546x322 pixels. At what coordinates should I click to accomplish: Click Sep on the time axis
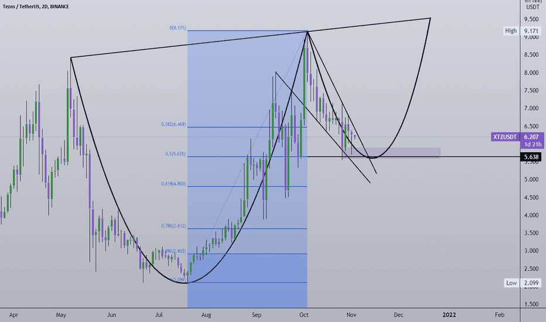point(257,315)
